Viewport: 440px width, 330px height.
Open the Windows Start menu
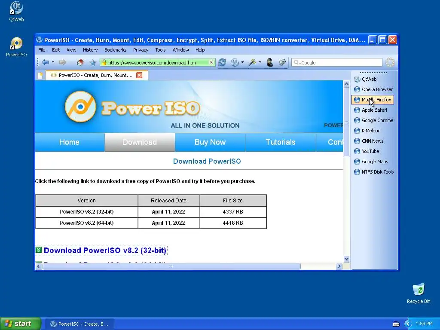pos(20,324)
